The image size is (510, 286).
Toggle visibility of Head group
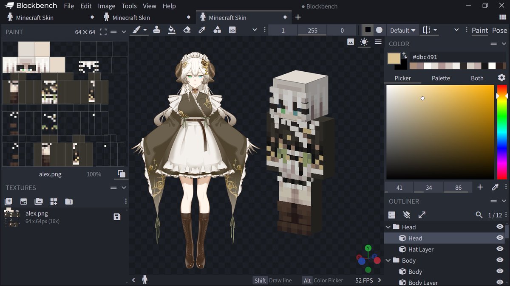point(500,227)
